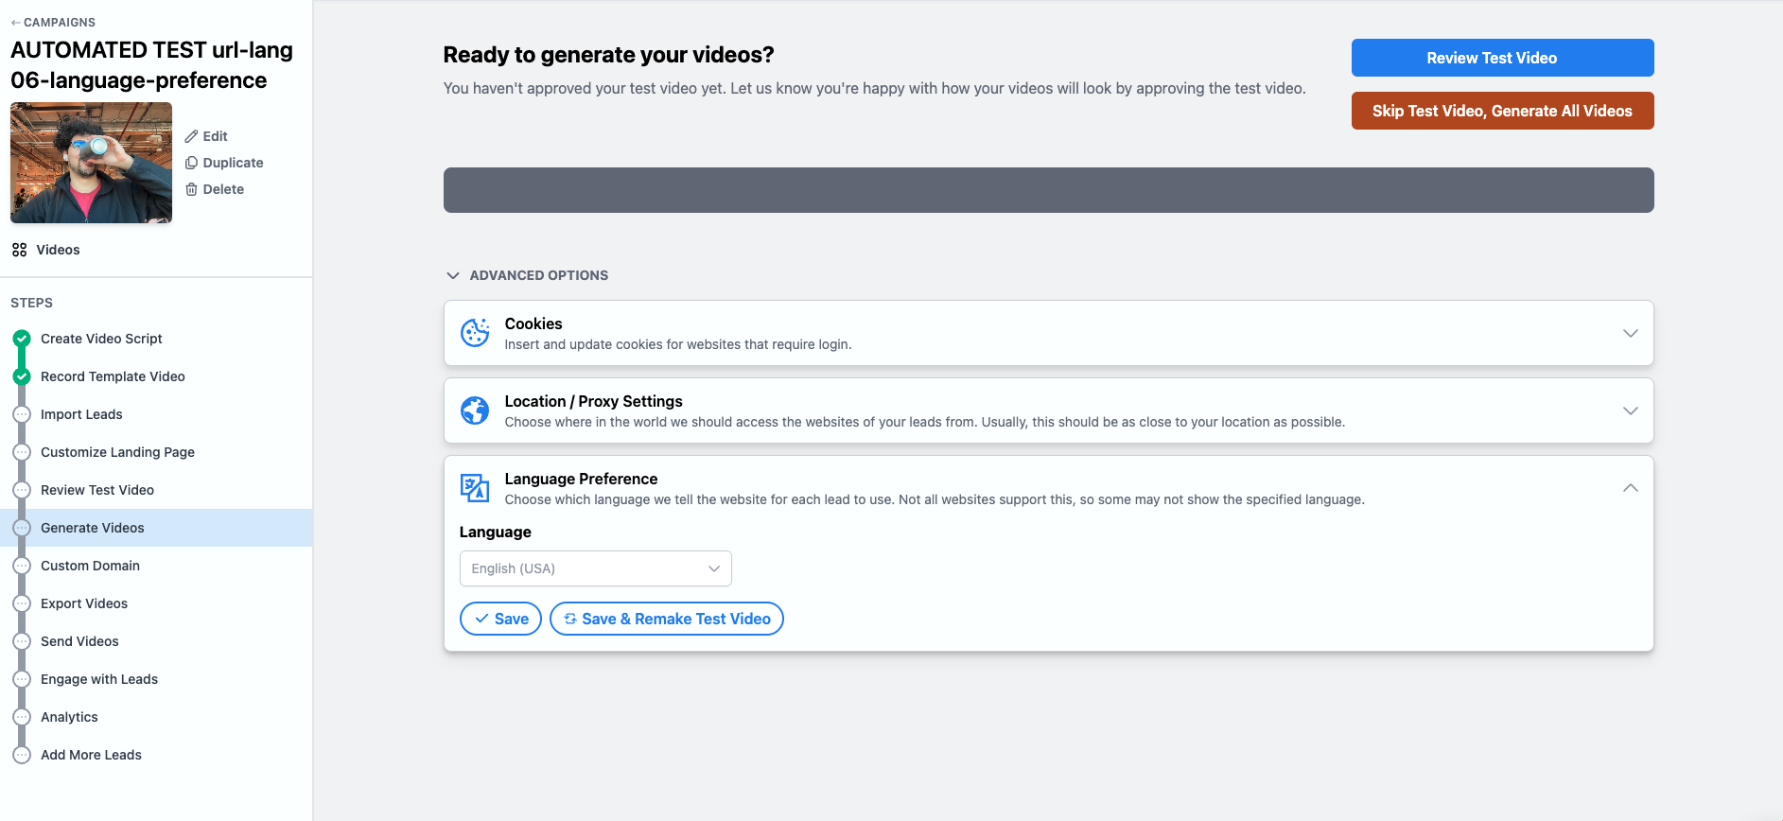Click the Cookies icon
1783x821 pixels.
click(475, 333)
